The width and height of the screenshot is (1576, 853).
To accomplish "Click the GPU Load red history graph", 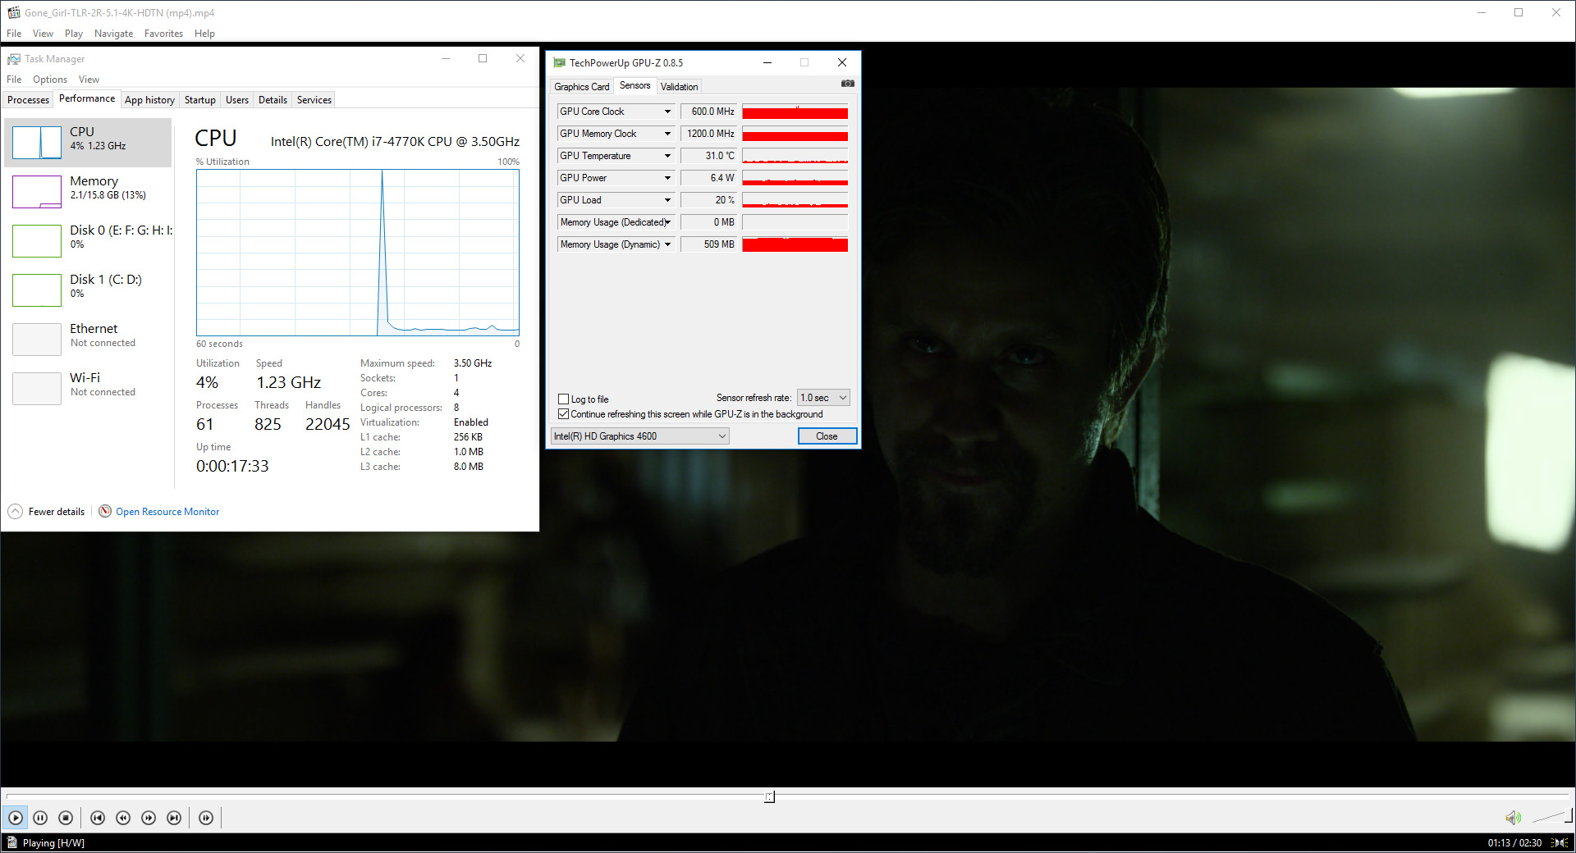I will 795,200.
